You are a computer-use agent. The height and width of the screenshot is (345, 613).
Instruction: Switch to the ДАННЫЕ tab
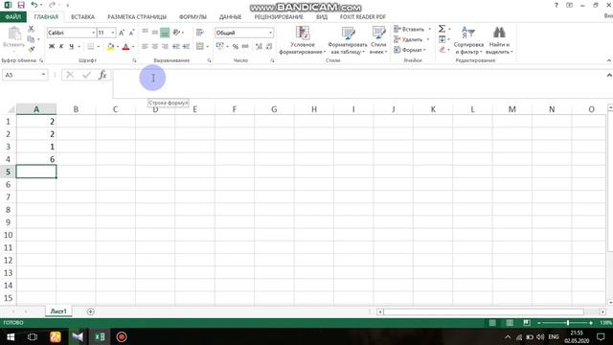[230, 17]
